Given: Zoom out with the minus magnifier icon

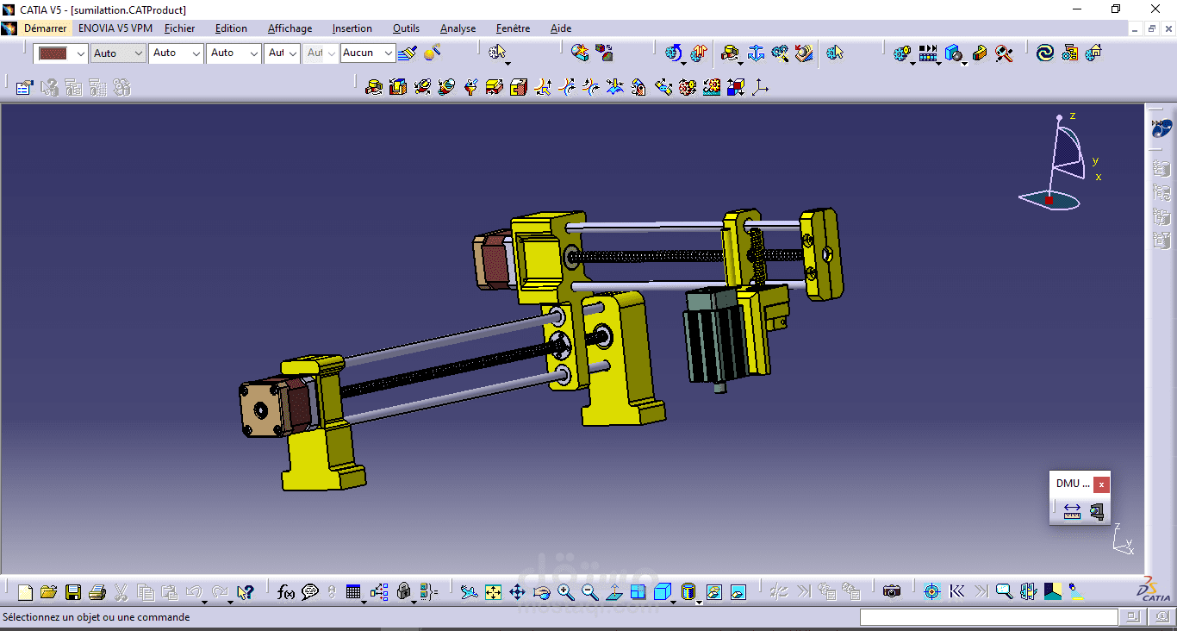Looking at the screenshot, I should pos(589,592).
